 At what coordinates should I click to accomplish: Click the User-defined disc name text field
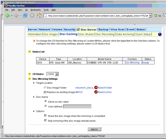coord(77,106)
